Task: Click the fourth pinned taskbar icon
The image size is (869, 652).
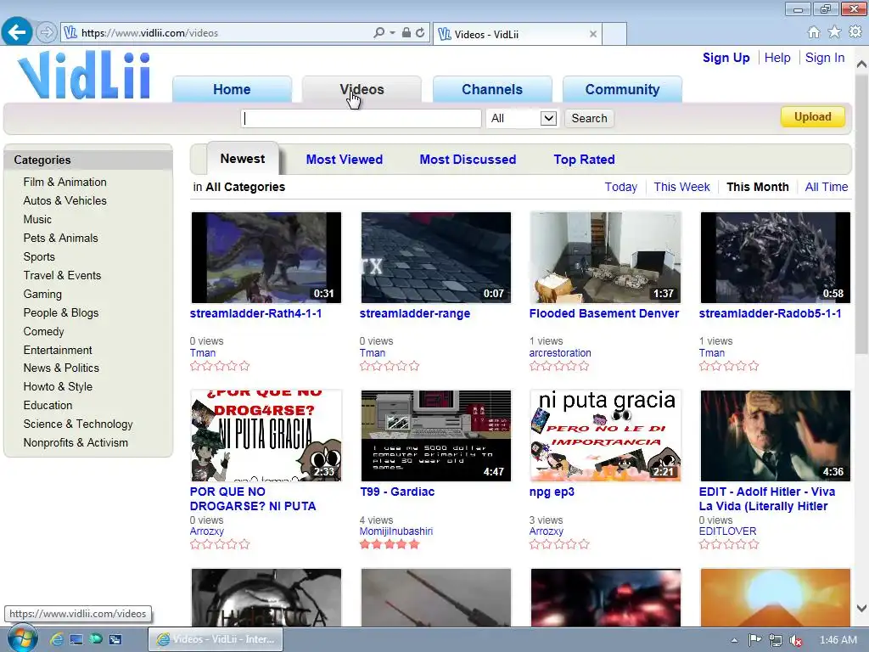Action: tap(115, 639)
